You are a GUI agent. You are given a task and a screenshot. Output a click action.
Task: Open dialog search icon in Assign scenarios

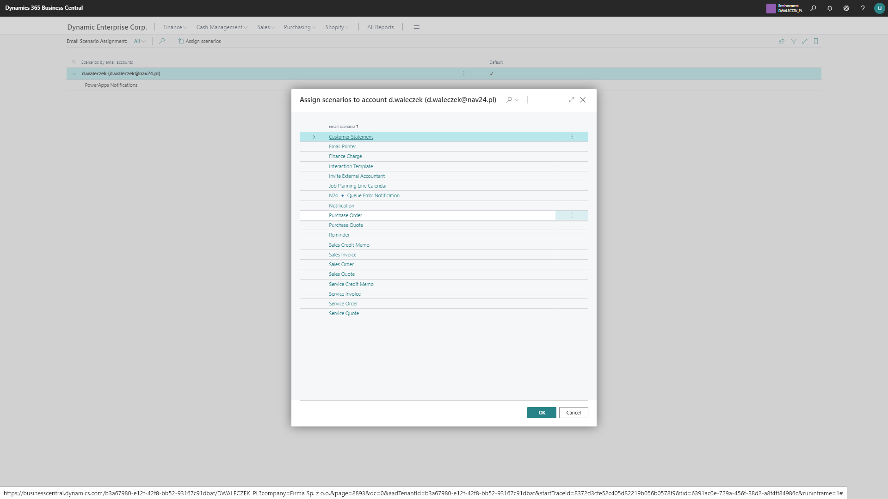click(x=509, y=100)
